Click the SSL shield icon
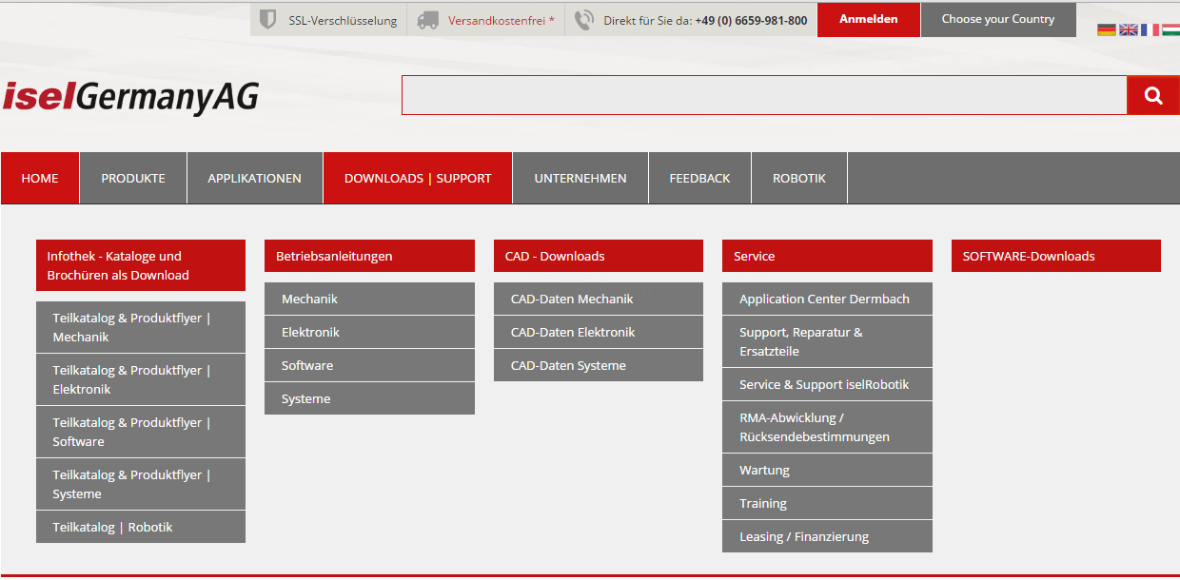 point(268,20)
